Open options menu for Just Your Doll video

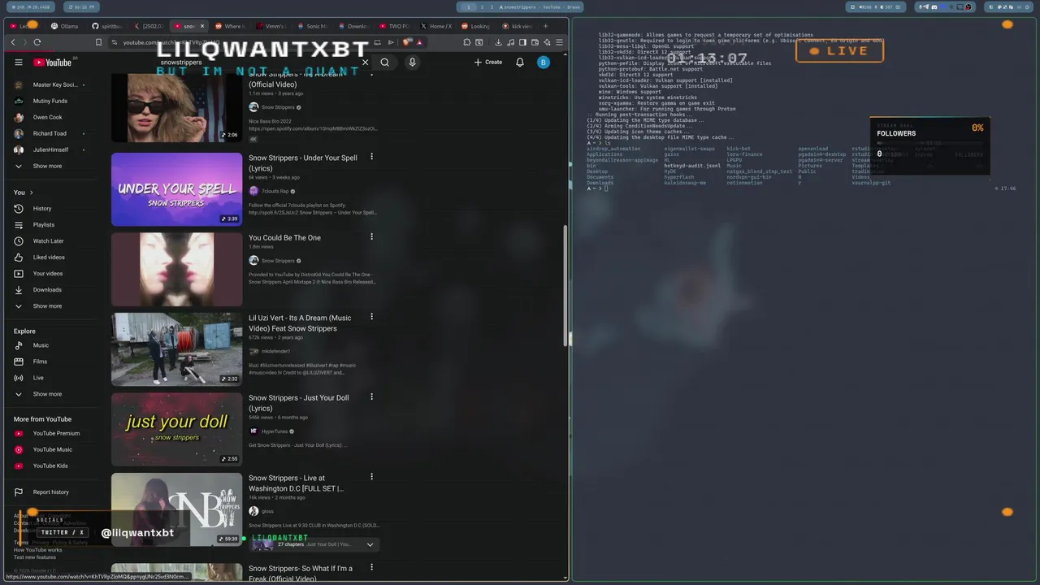371,397
